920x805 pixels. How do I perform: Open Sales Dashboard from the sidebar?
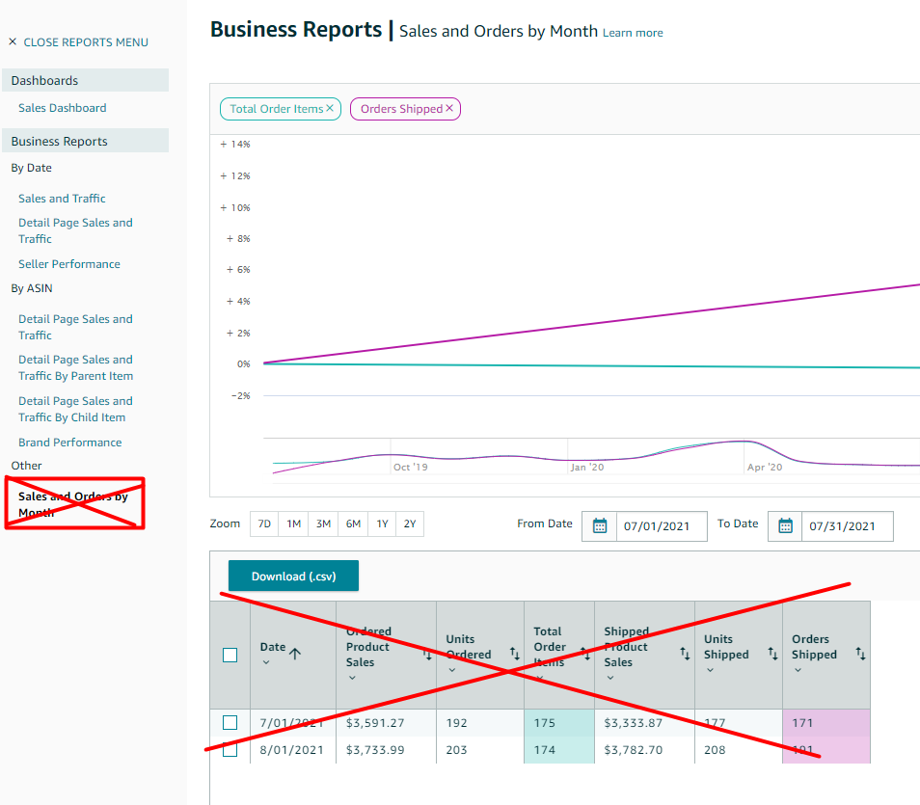(62, 108)
